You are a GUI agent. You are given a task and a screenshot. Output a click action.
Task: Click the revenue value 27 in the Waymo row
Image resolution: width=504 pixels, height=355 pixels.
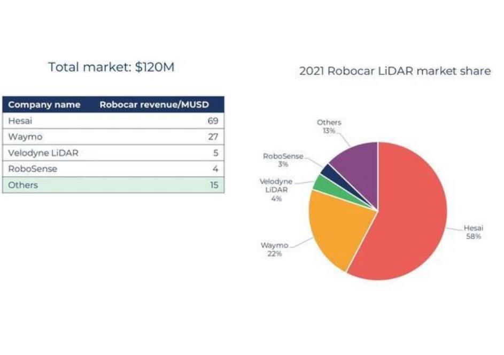[x=213, y=137]
